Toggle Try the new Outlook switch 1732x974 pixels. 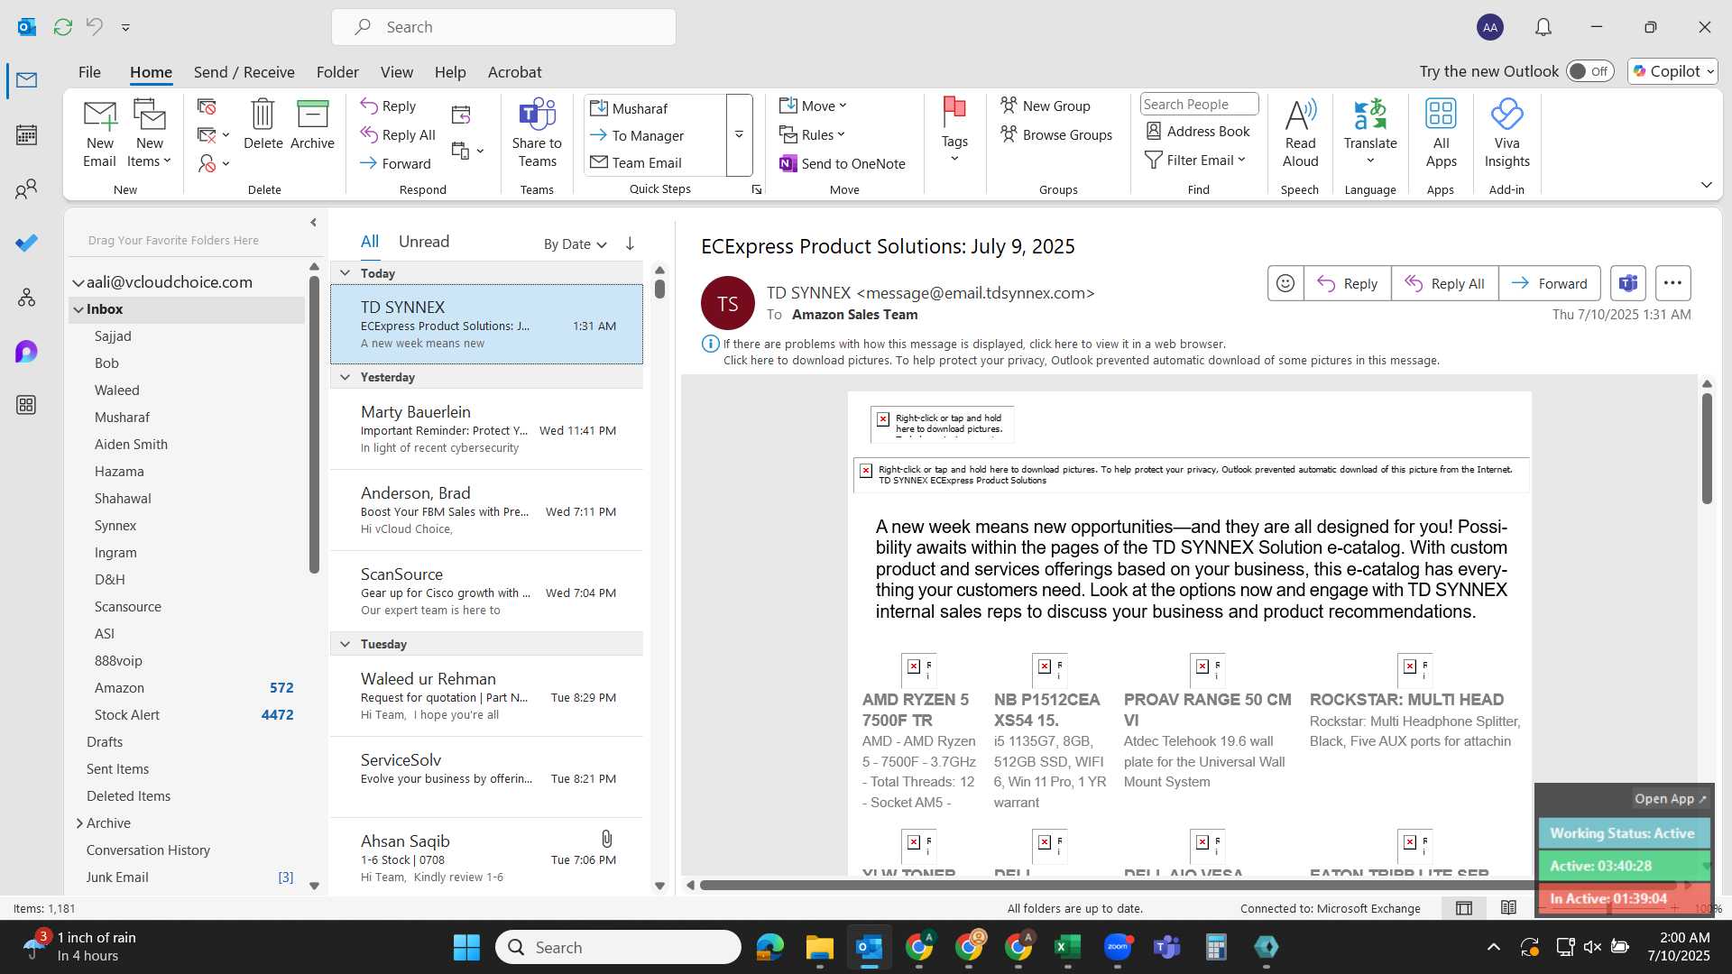click(x=1589, y=71)
